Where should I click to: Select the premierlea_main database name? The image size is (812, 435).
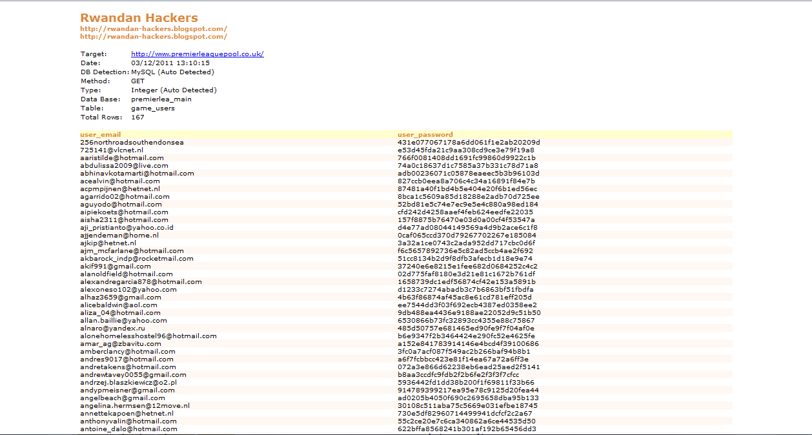coord(161,99)
